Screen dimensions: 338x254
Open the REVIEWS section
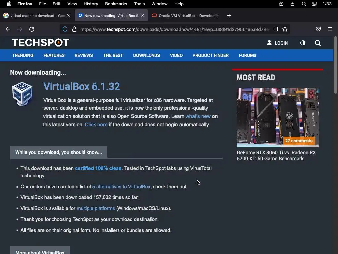pos(84,55)
